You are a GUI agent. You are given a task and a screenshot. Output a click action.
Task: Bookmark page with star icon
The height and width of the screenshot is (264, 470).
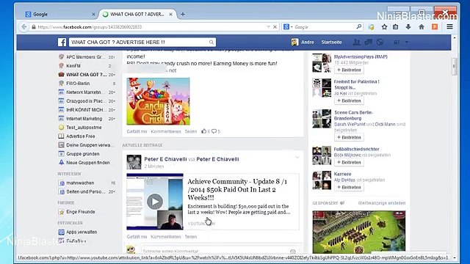(384, 27)
